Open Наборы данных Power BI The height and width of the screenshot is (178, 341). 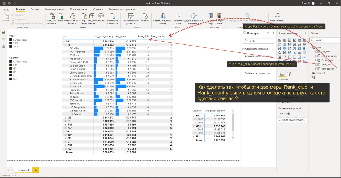[x=72, y=19]
